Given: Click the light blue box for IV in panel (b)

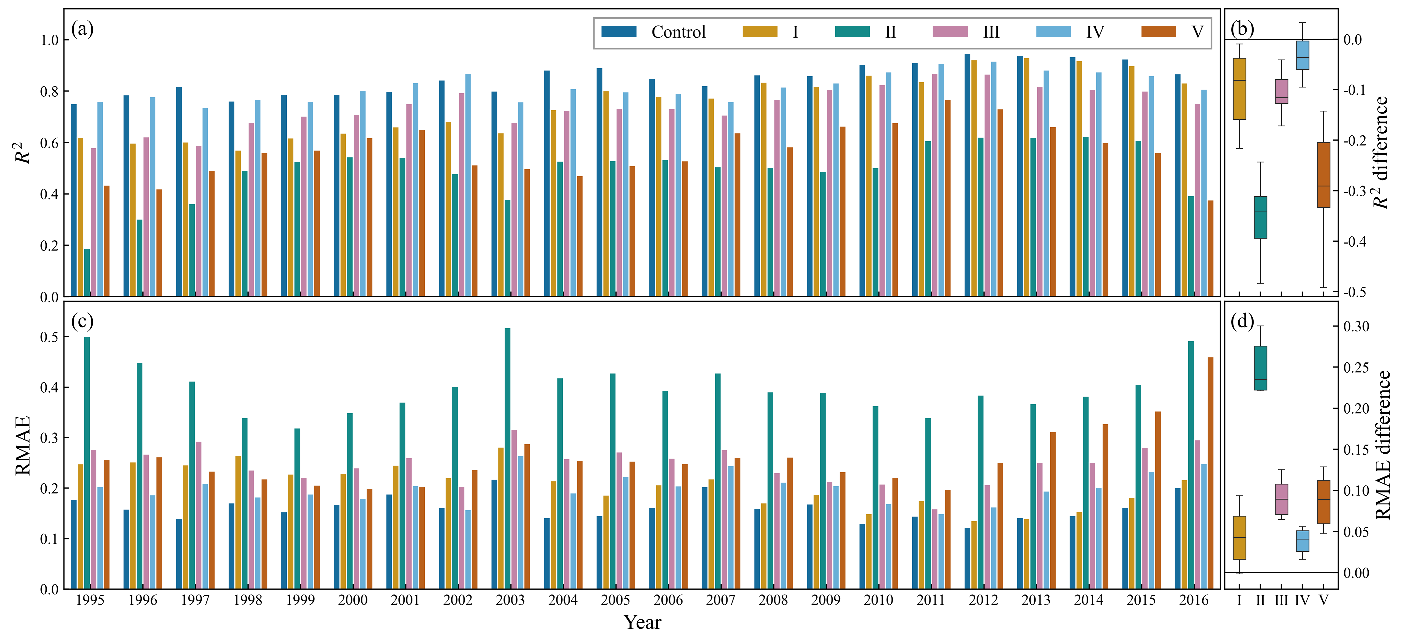Looking at the screenshot, I should pos(1302,55).
